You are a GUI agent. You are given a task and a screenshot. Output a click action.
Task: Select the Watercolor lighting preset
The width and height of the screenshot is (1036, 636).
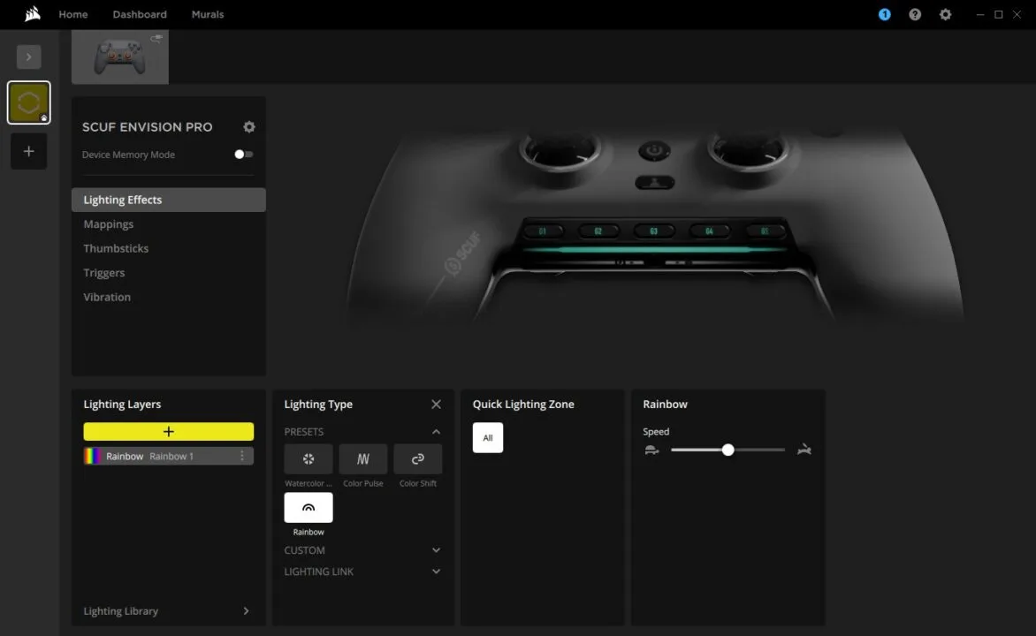point(308,458)
